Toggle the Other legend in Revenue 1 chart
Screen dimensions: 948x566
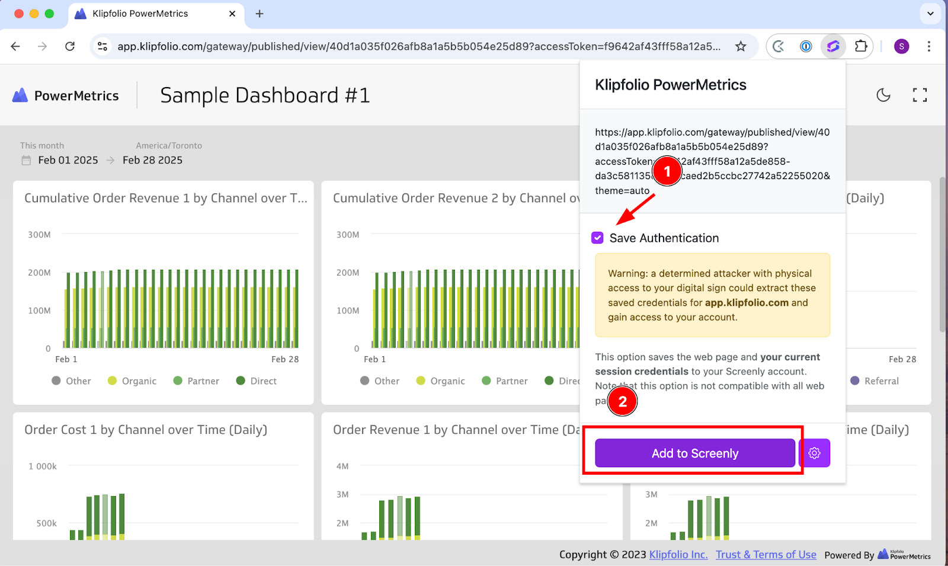pos(72,381)
